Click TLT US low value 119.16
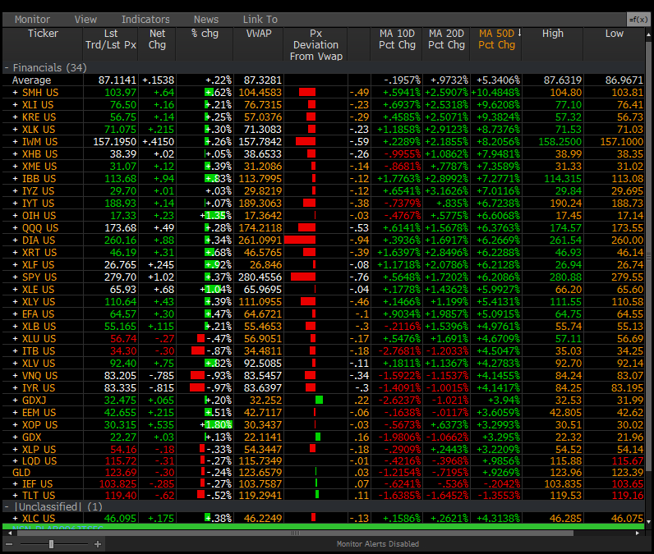The height and width of the screenshot is (554, 654). pos(628,496)
